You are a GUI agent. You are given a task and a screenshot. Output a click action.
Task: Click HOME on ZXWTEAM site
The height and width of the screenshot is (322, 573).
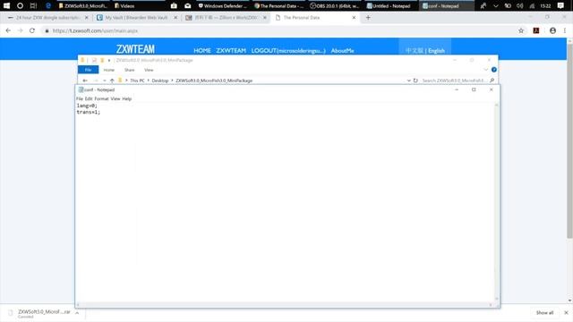click(x=202, y=51)
